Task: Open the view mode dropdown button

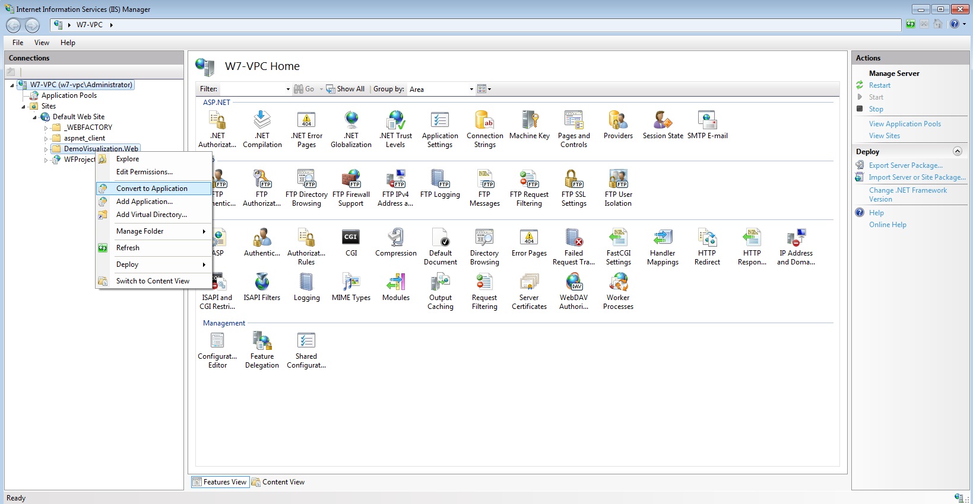Action: pos(484,89)
